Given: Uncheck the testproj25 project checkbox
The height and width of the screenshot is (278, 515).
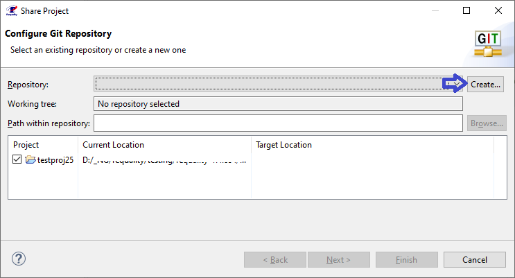Looking at the screenshot, I should 17,159.
